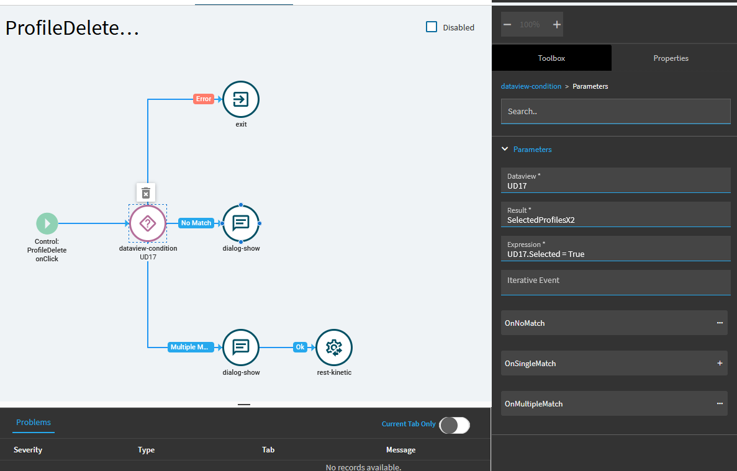Add an OnSingleMatch action with plus
Viewport: 737px width, 471px height.
point(720,363)
